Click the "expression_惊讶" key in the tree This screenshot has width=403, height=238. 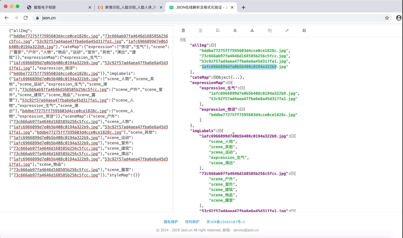(218, 109)
